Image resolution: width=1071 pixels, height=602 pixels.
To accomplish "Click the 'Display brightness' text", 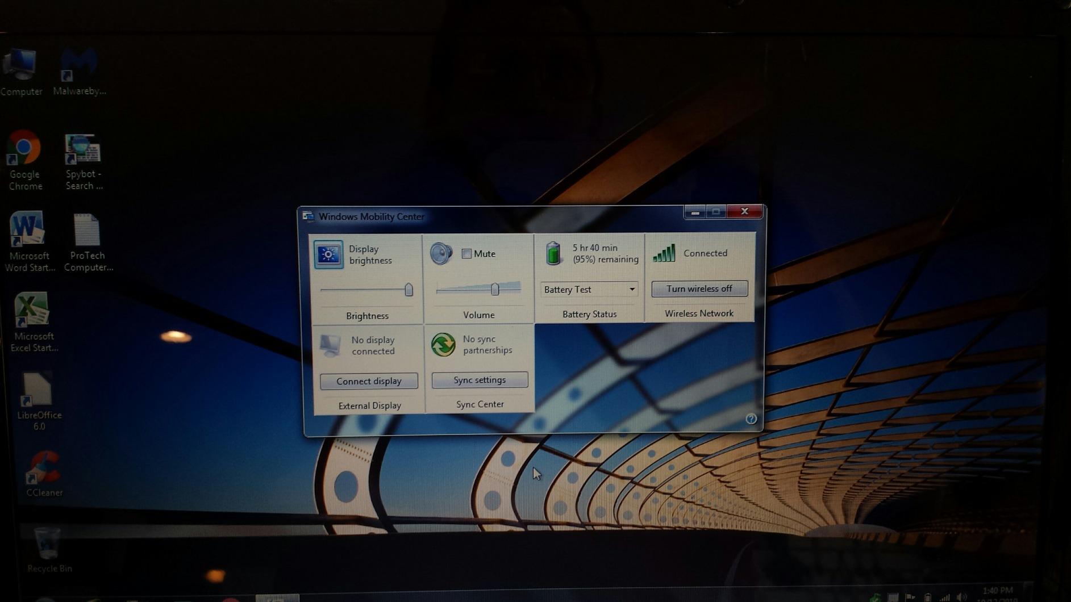I will 370,254.
